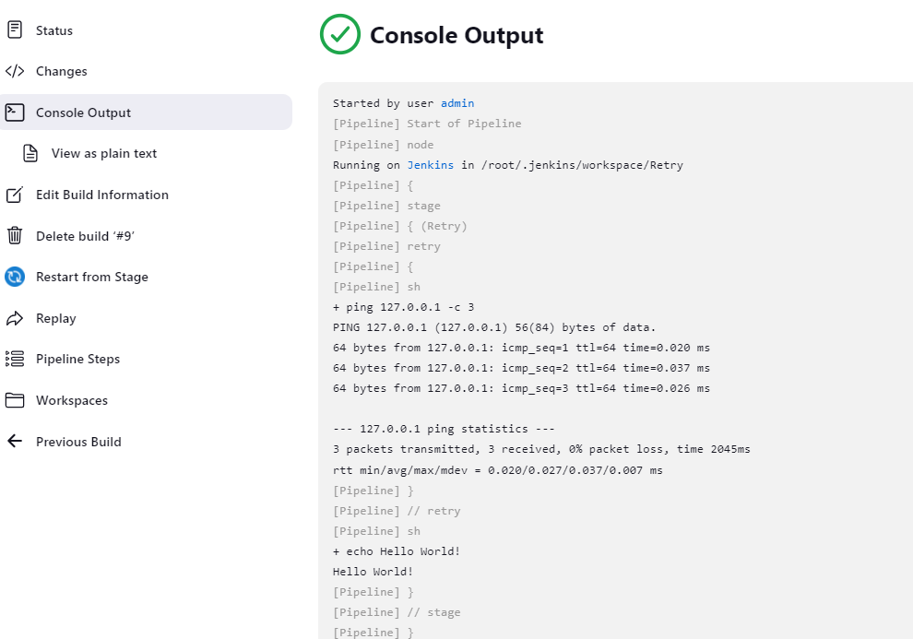Viewport: 913px width, 639px height.
Task: Open the Pipeline Steps page
Action: tap(77, 359)
